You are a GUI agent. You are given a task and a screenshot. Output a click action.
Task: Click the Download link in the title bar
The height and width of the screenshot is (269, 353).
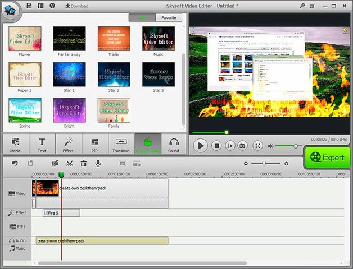(76, 6)
